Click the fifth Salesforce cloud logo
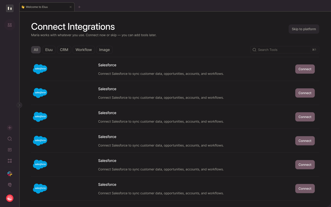331x207 pixels. pos(40,164)
